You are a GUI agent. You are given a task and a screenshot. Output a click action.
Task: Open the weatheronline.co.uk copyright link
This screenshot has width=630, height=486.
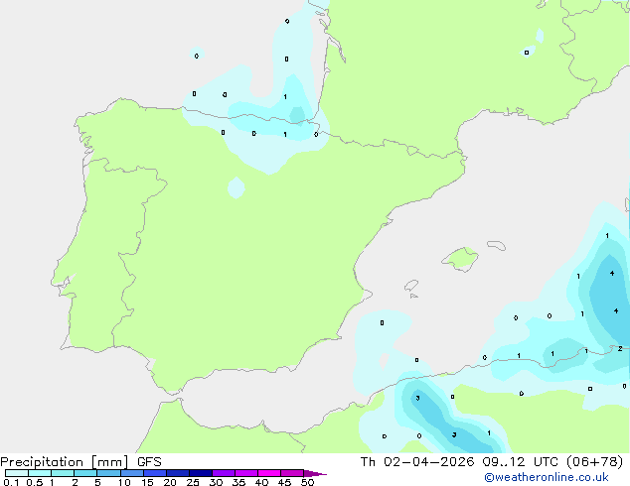[547, 477]
